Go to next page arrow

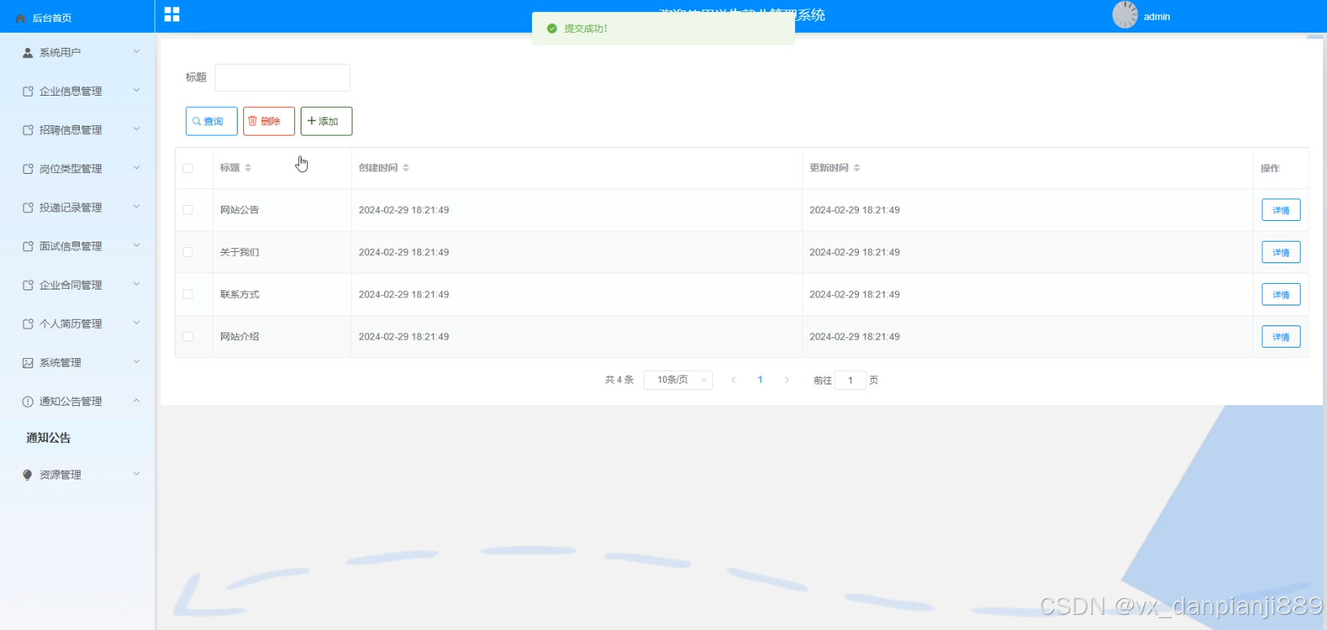pos(787,380)
